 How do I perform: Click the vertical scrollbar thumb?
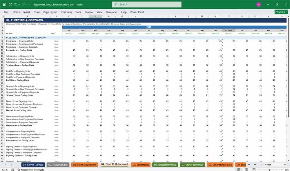pyautogui.click(x=288, y=67)
